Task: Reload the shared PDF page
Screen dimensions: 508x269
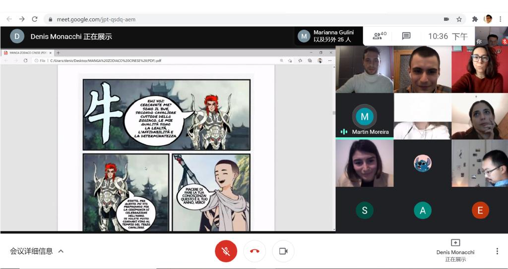Action: 26,60
